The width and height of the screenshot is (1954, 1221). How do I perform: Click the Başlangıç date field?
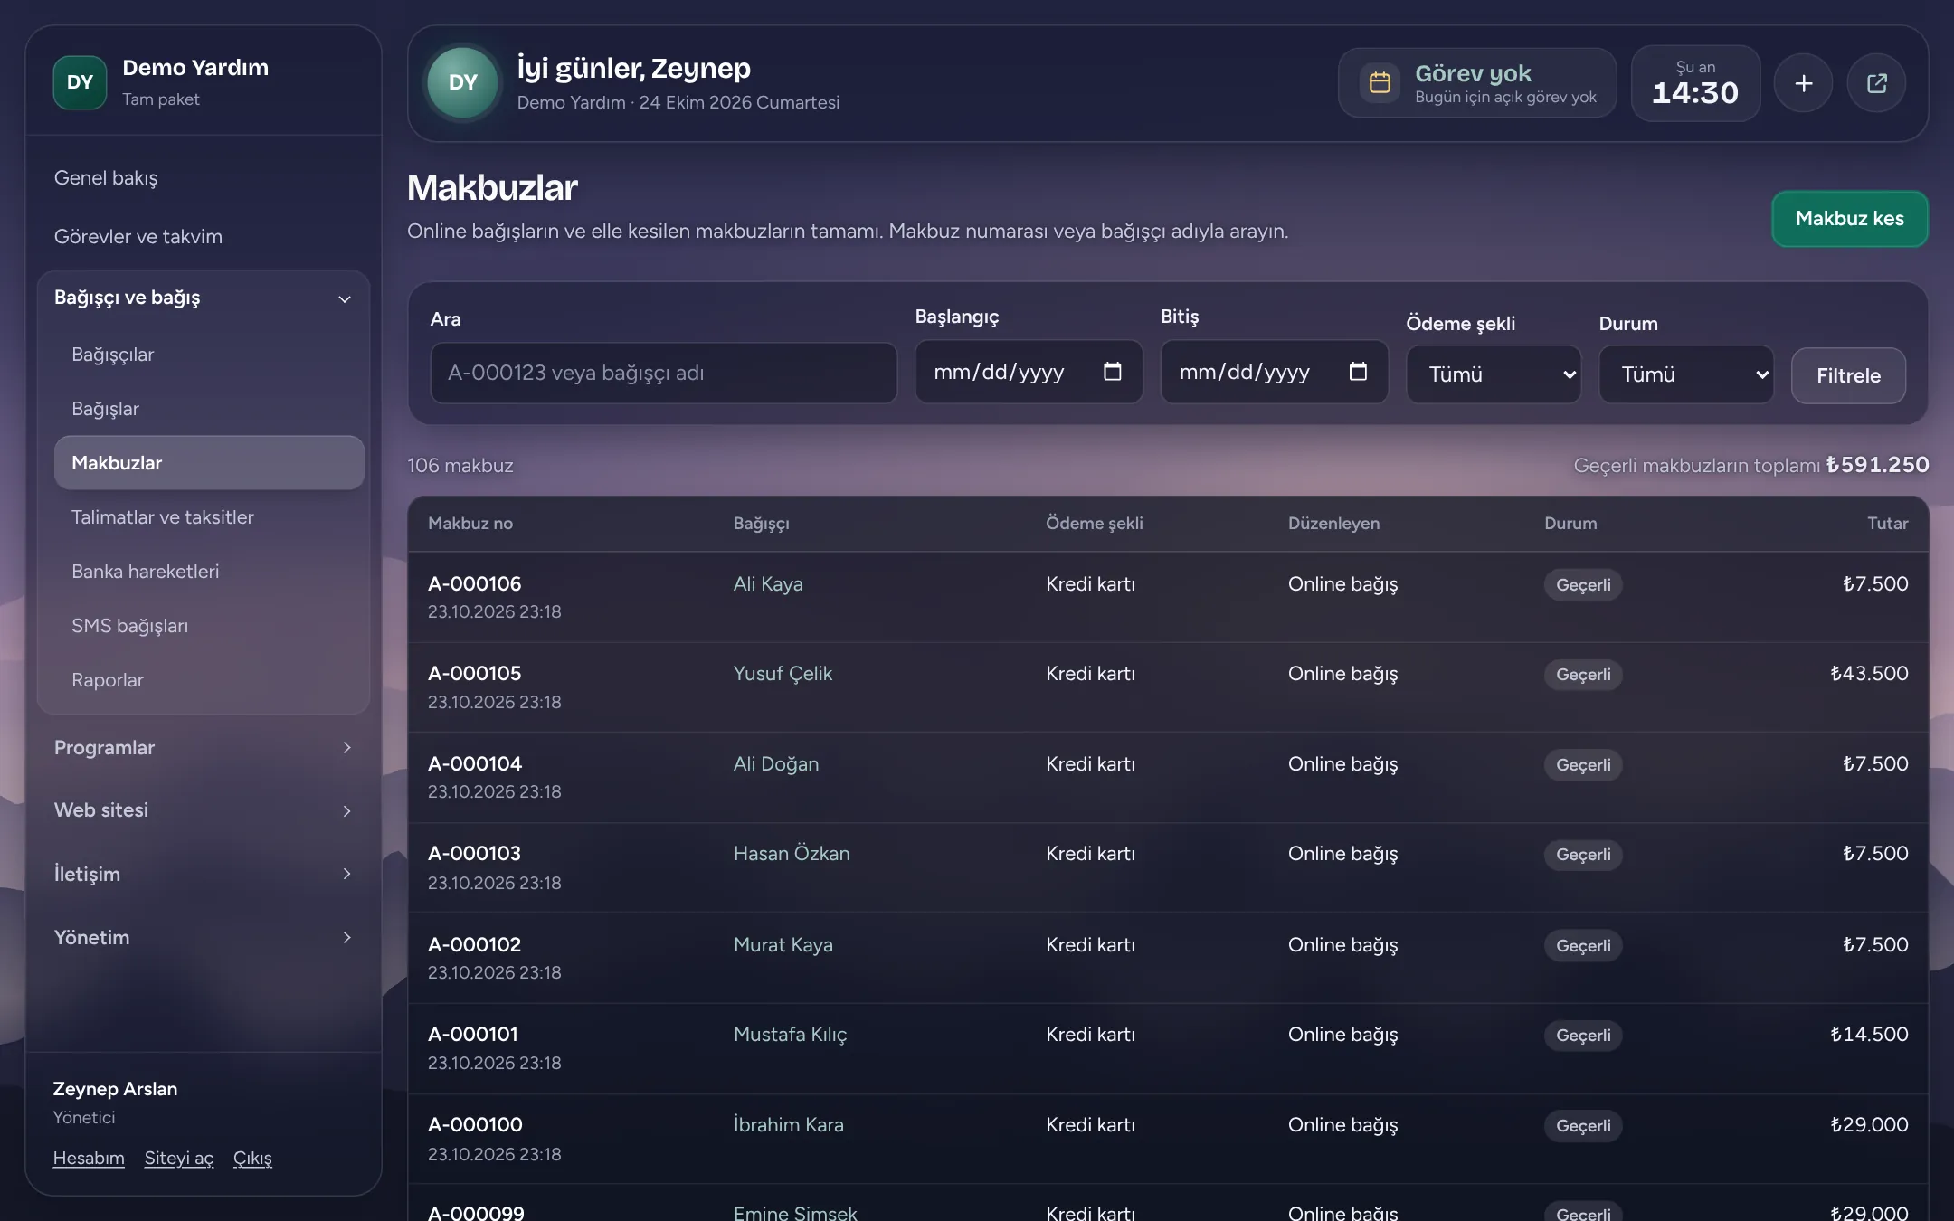(1029, 372)
